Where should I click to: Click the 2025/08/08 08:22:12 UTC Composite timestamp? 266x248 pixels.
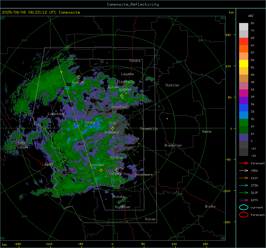coord(41,12)
